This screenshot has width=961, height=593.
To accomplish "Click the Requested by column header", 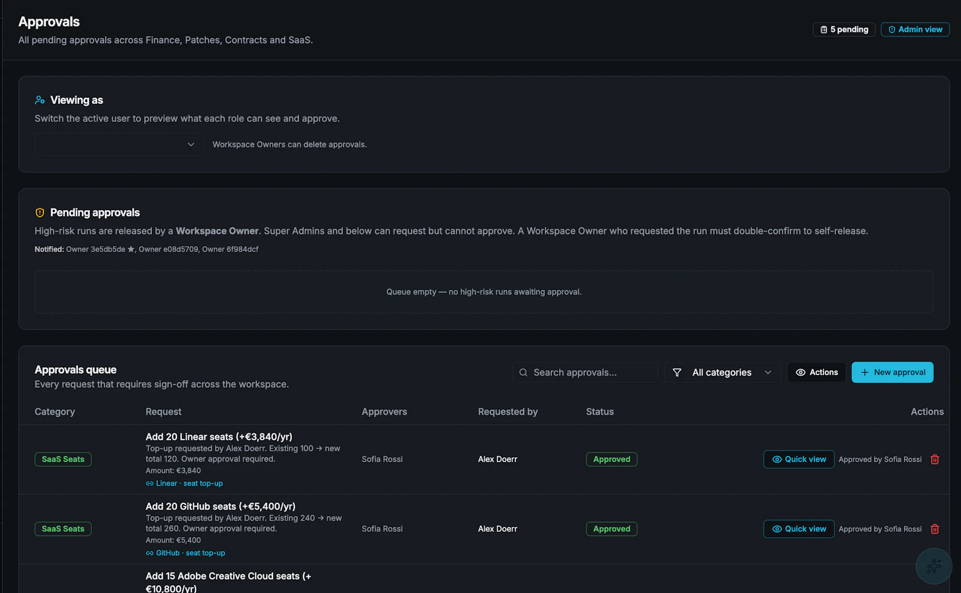I will point(508,412).
